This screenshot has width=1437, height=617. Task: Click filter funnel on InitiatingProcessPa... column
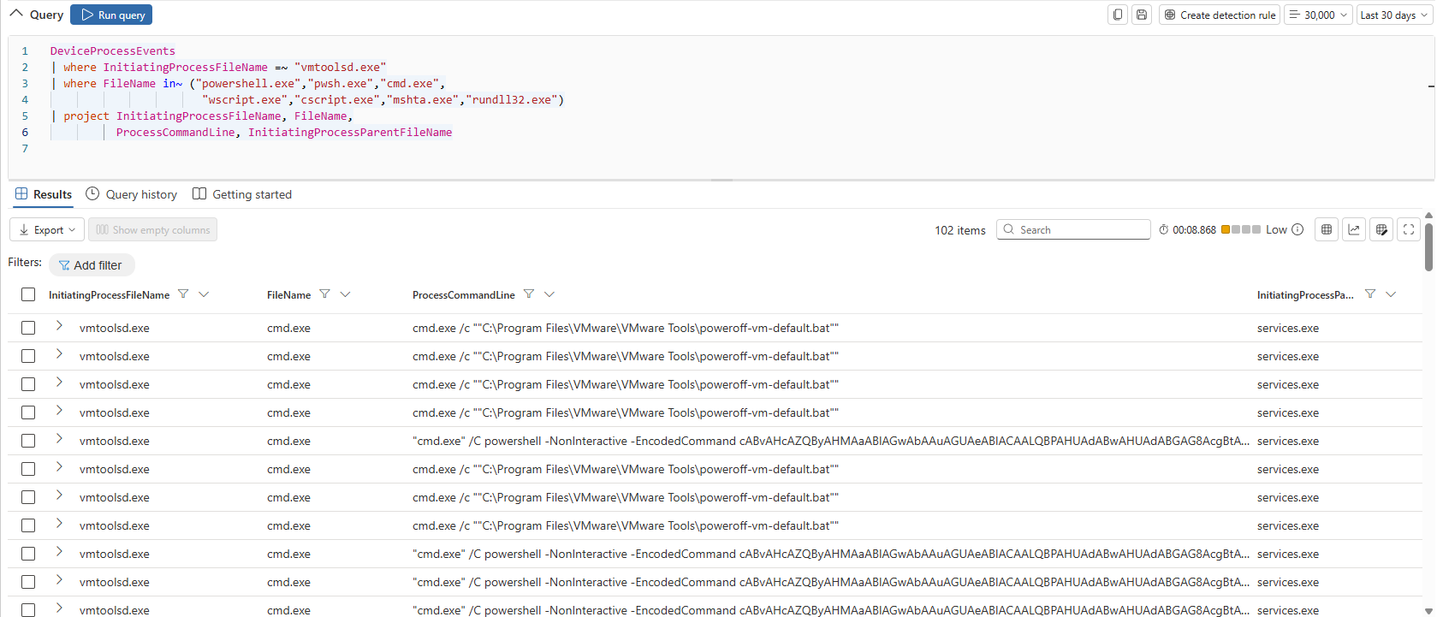[x=1369, y=294]
